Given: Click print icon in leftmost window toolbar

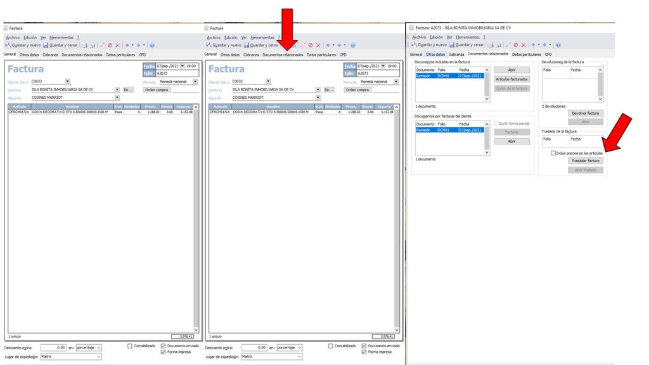Looking at the screenshot, I should pos(84,45).
